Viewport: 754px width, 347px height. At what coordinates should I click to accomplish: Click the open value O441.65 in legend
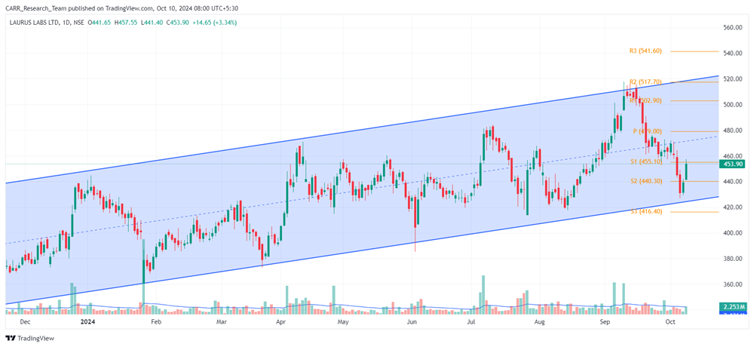coord(100,23)
